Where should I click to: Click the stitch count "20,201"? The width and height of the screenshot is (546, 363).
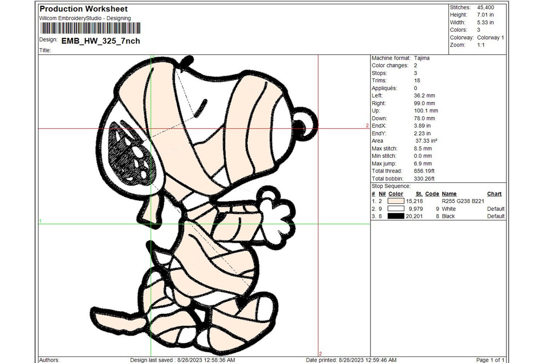414,216
